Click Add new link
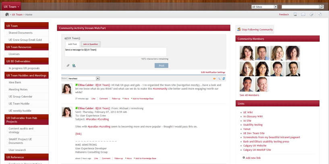The image size is (329, 164). point(253,158)
